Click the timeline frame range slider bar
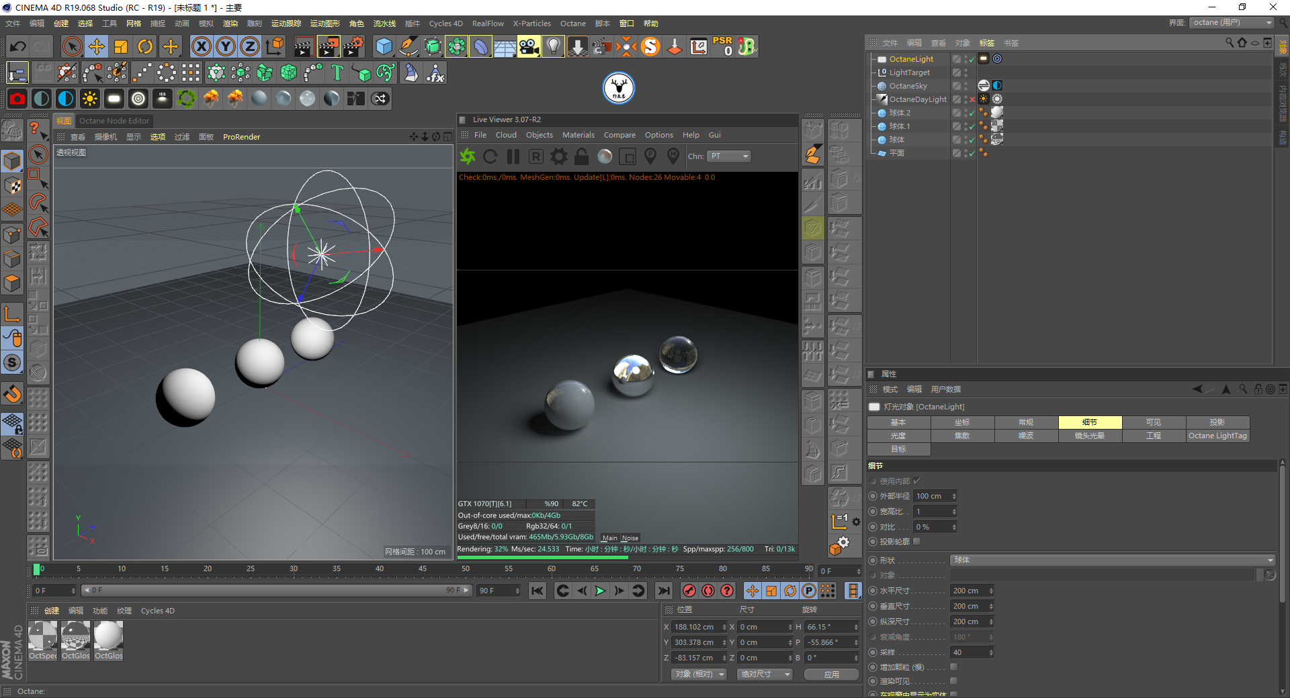This screenshot has height=698, width=1290. point(275,591)
